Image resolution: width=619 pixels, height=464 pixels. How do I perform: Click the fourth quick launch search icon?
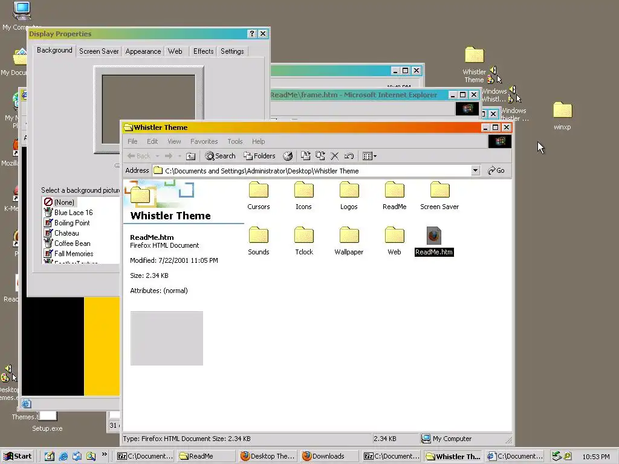tap(91, 456)
